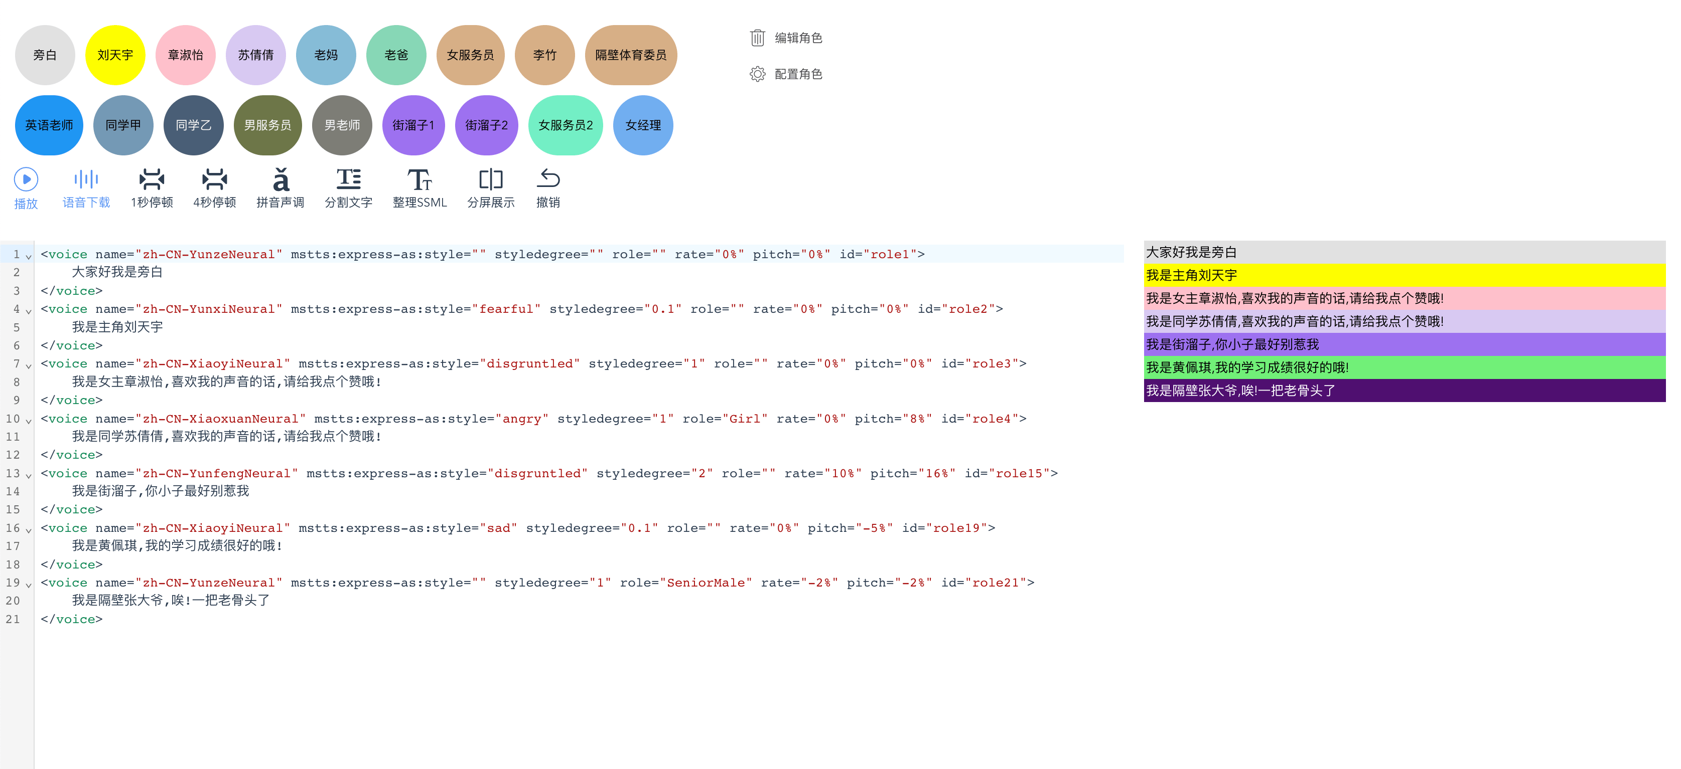Click the pink 章淑怡 color circle

click(x=185, y=55)
